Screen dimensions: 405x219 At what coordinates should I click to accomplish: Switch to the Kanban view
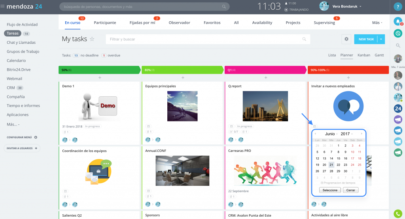click(x=364, y=55)
